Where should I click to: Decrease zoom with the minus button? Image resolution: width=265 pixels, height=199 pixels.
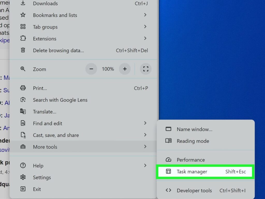[x=91, y=69]
